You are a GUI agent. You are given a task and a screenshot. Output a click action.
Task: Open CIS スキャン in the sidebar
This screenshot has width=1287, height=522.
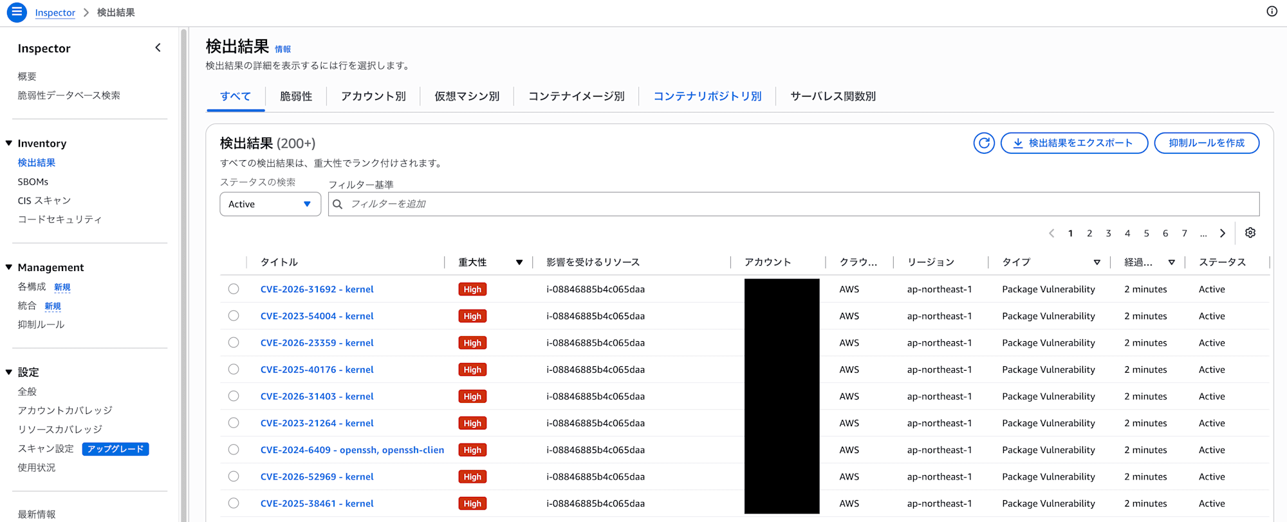click(x=44, y=201)
